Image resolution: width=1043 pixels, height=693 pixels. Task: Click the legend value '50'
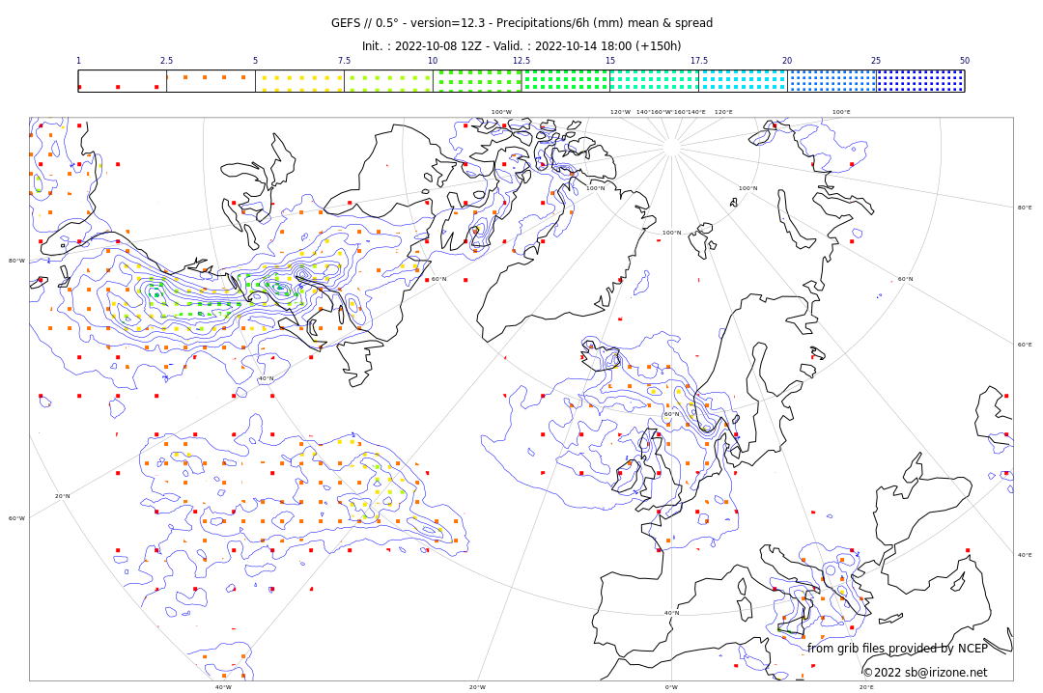[x=965, y=61]
